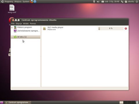This screenshot has height=104, width=139.
Task: Open the Edycja menu
Action: [19, 24]
